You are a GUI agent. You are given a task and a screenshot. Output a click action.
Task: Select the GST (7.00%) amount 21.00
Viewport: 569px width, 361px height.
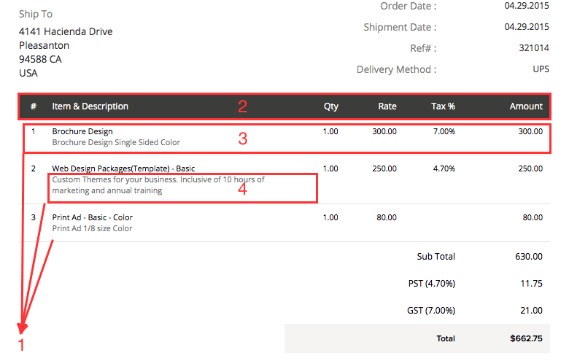click(531, 311)
